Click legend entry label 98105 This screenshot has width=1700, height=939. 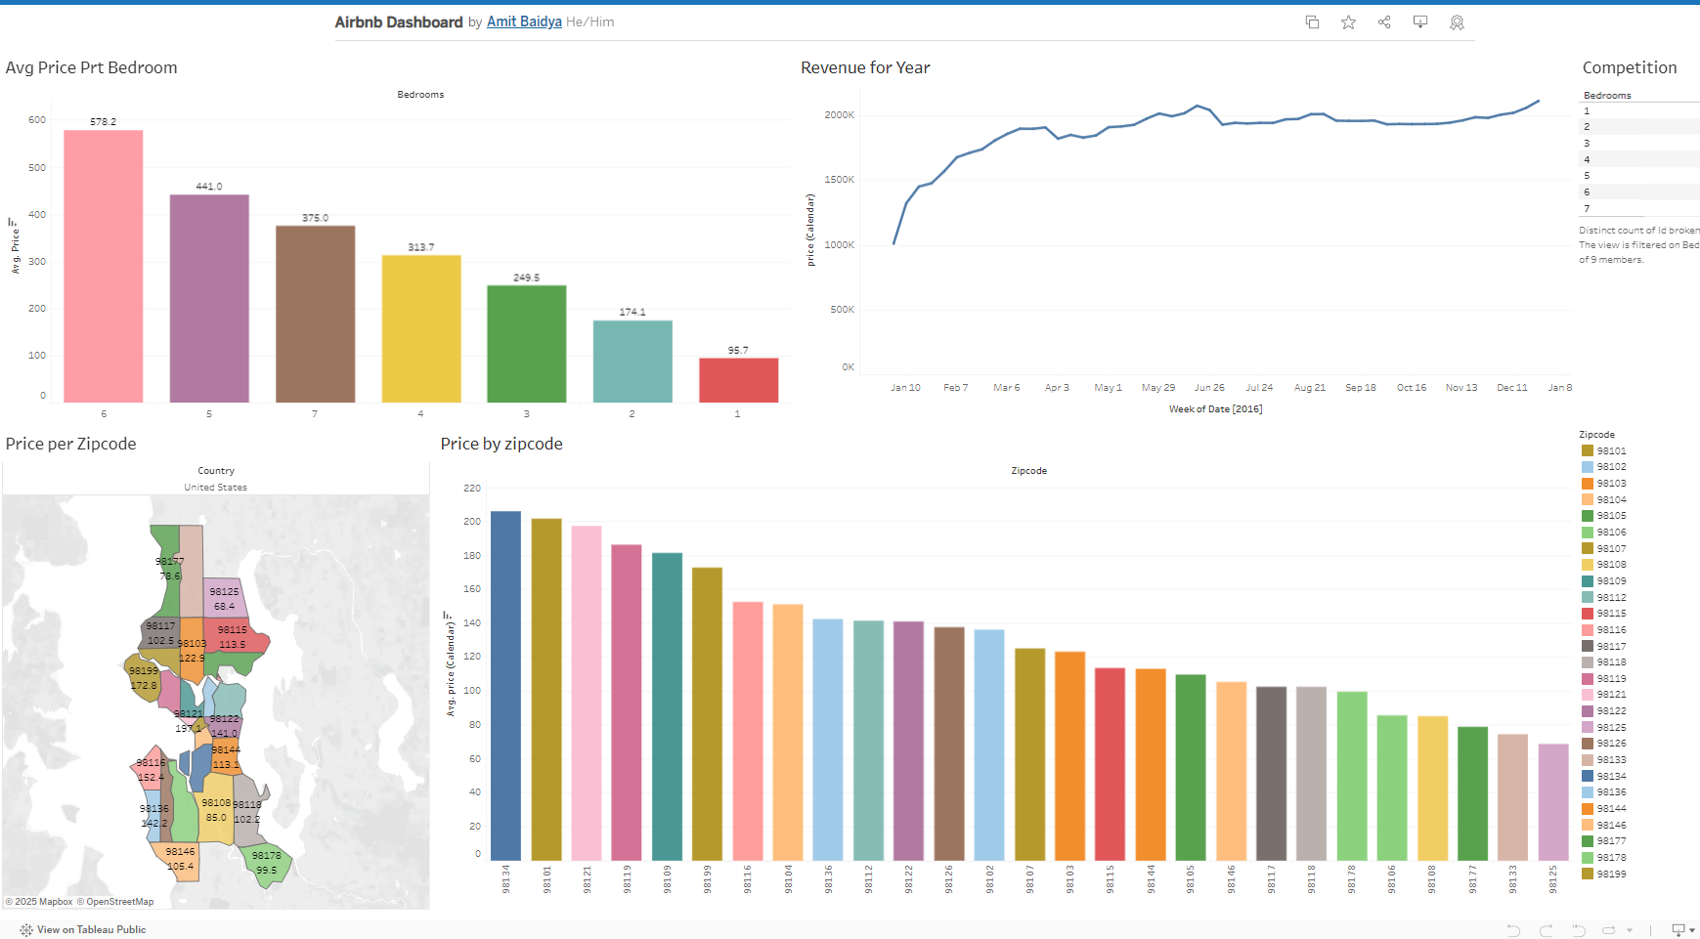(1611, 516)
